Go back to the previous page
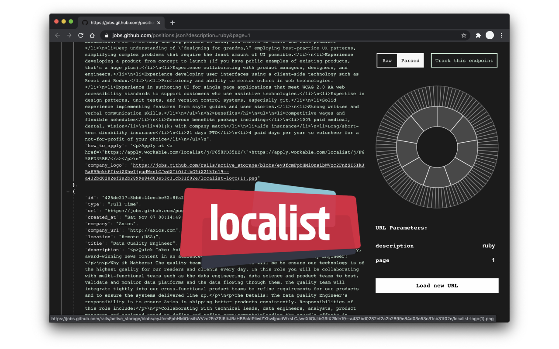This screenshot has width=559, height=349. coord(57,35)
